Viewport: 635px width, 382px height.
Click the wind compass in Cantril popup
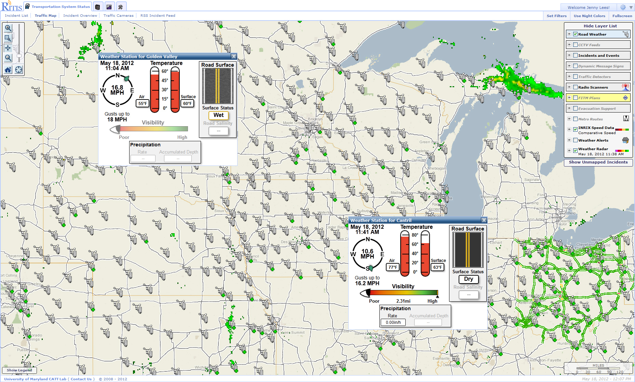pos(367,254)
